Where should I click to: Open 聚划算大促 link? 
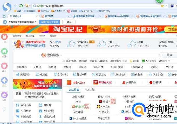coord(102,82)
